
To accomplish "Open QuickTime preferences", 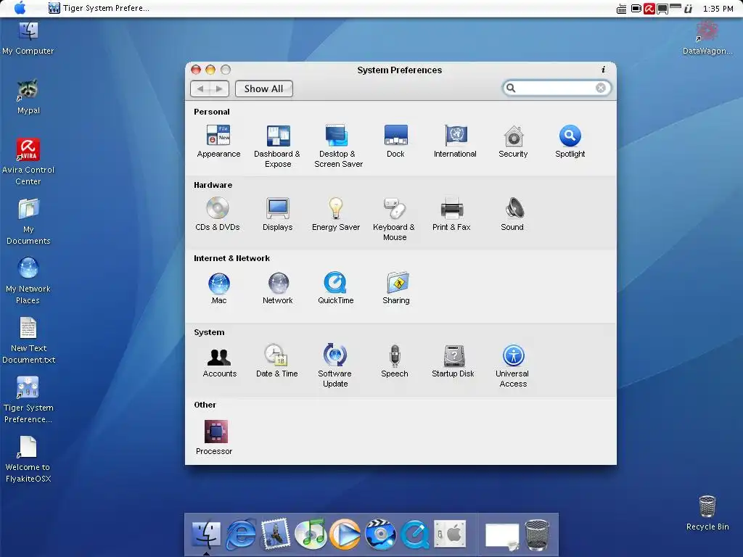I will point(335,289).
